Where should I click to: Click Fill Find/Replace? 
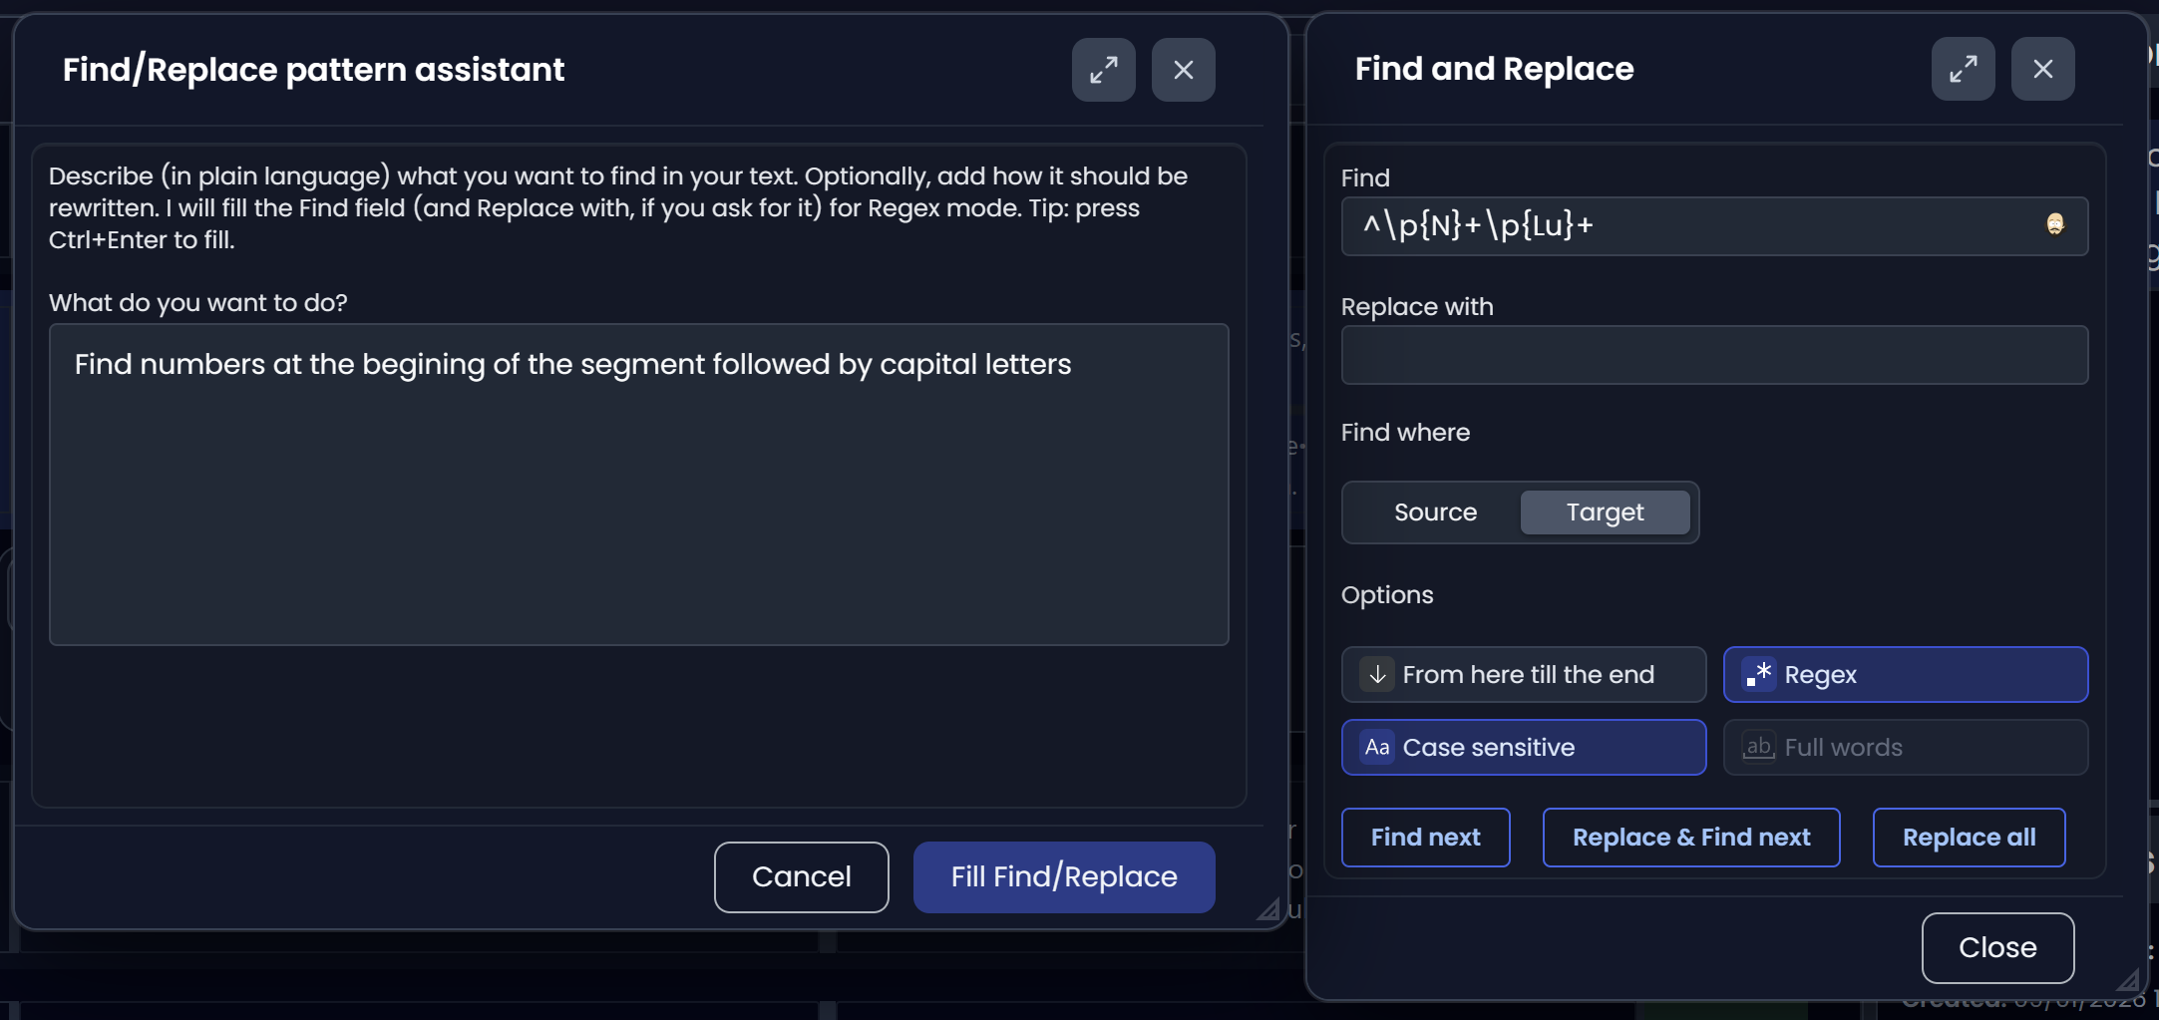coord(1063,876)
